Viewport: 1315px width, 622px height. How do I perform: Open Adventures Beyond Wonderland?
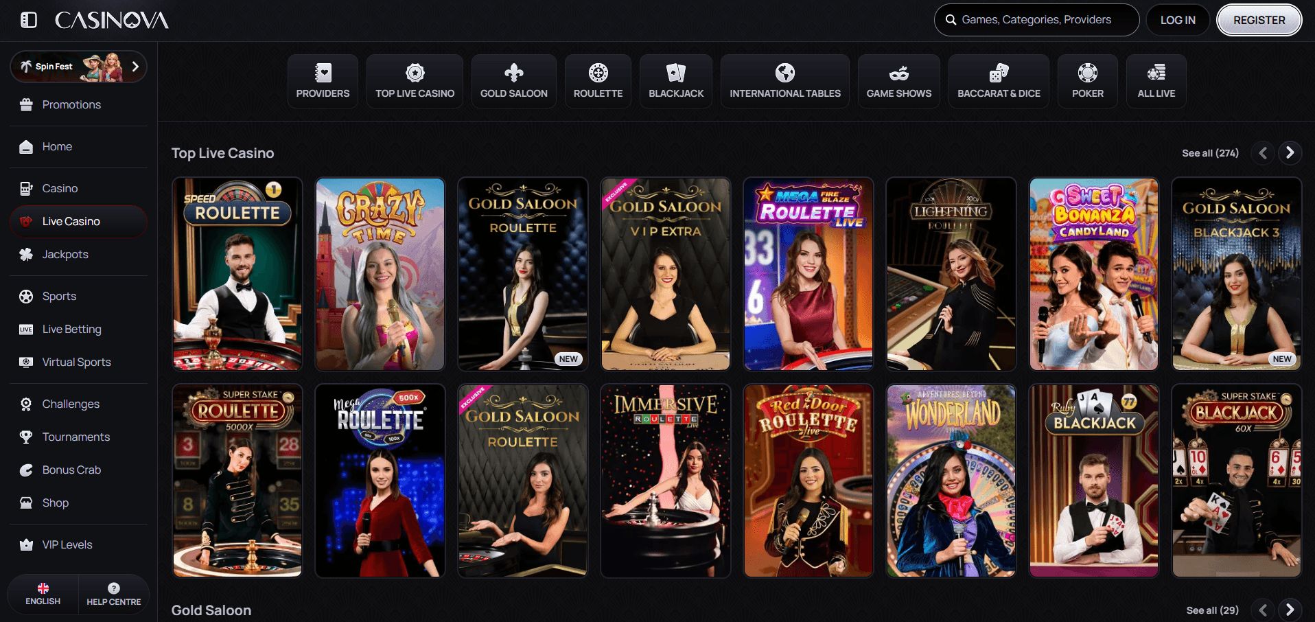point(951,481)
